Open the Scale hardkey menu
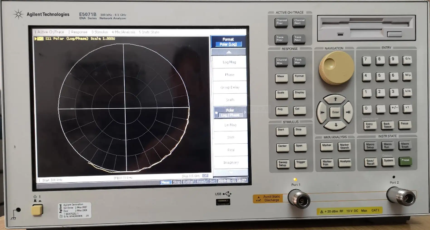Viewport: 430px width, 230px height. coord(282,94)
